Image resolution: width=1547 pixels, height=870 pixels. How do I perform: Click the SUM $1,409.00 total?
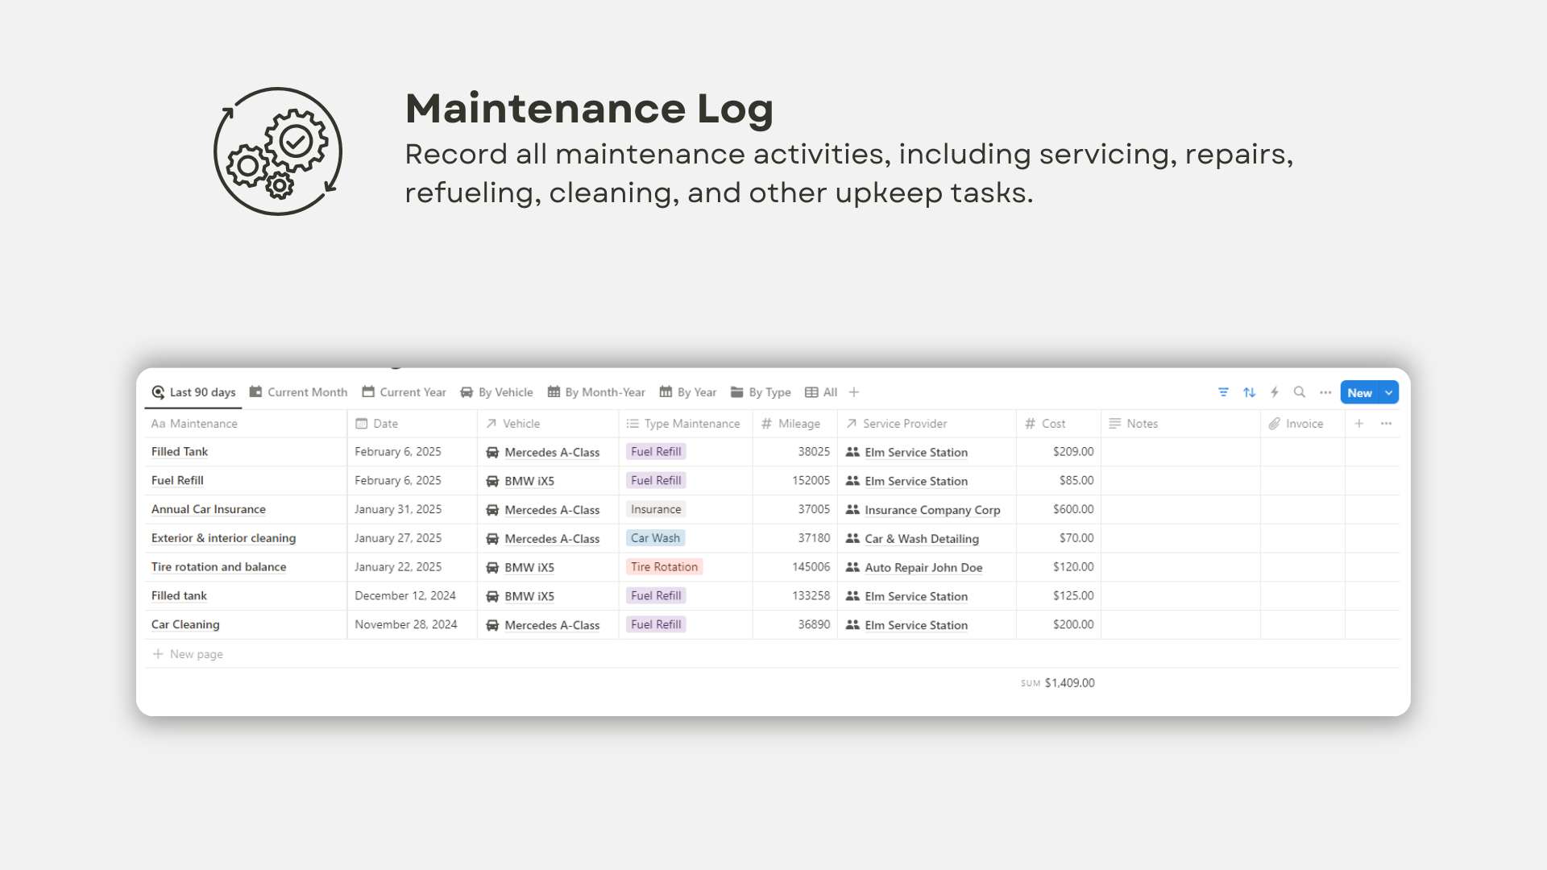1058,683
